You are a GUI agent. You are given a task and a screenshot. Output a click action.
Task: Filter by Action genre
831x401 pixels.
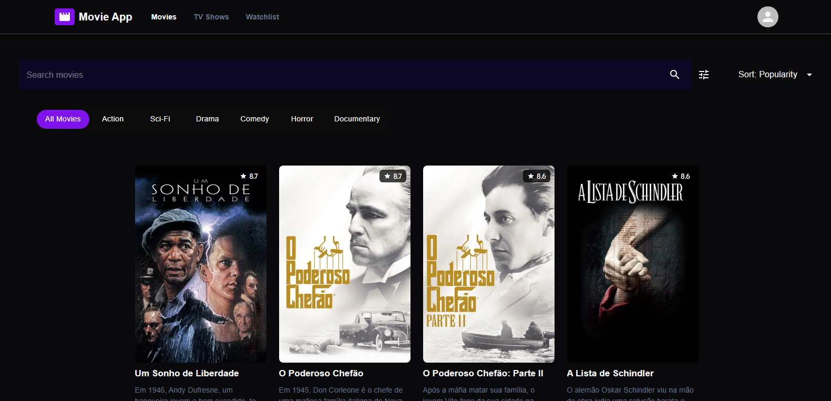113,119
